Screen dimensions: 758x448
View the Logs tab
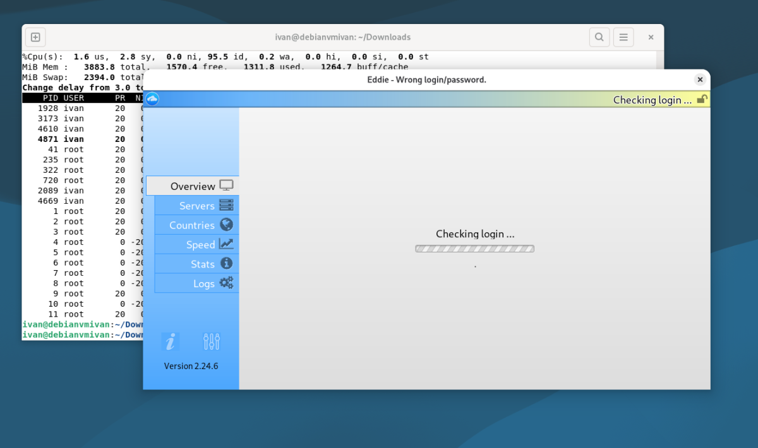pos(196,283)
